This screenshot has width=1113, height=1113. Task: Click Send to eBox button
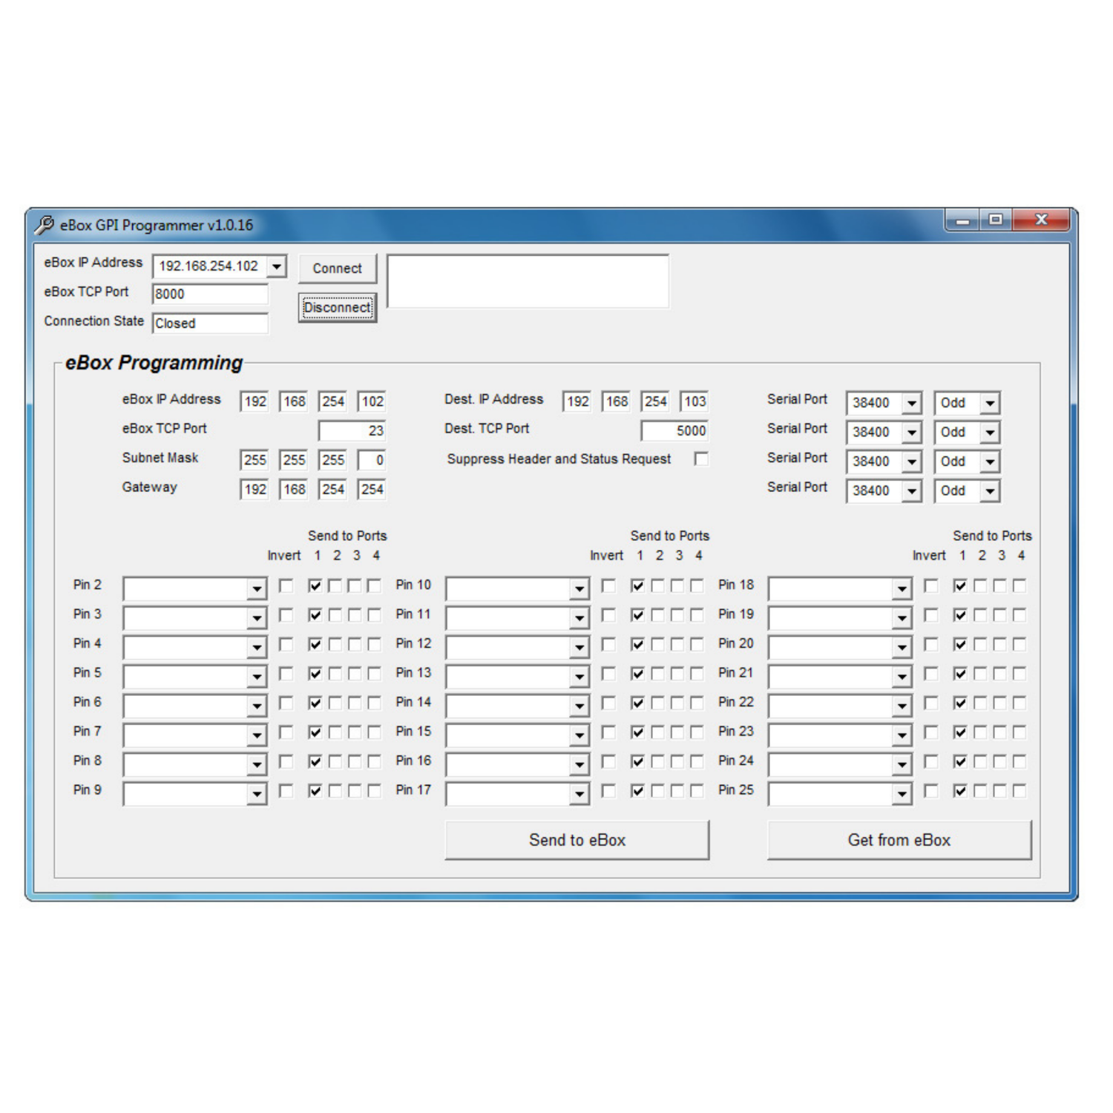(x=577, y=840)
